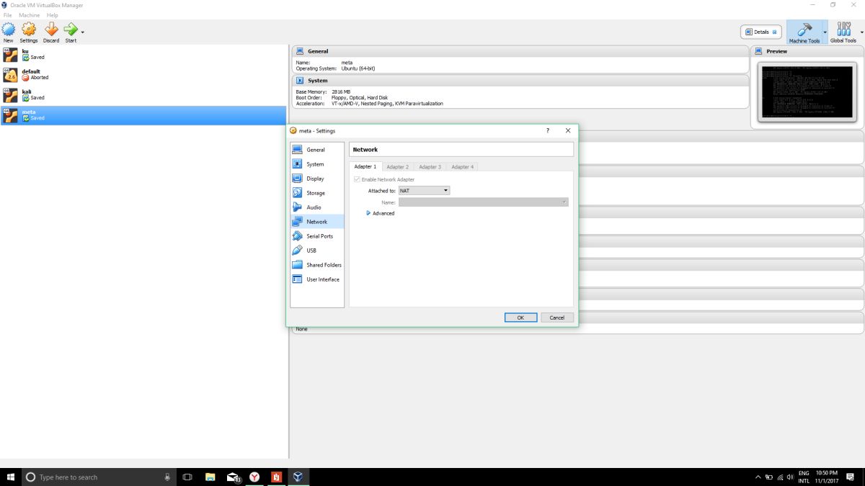
Task: Open General settings category icon
Action: click(x=297, y=150)
